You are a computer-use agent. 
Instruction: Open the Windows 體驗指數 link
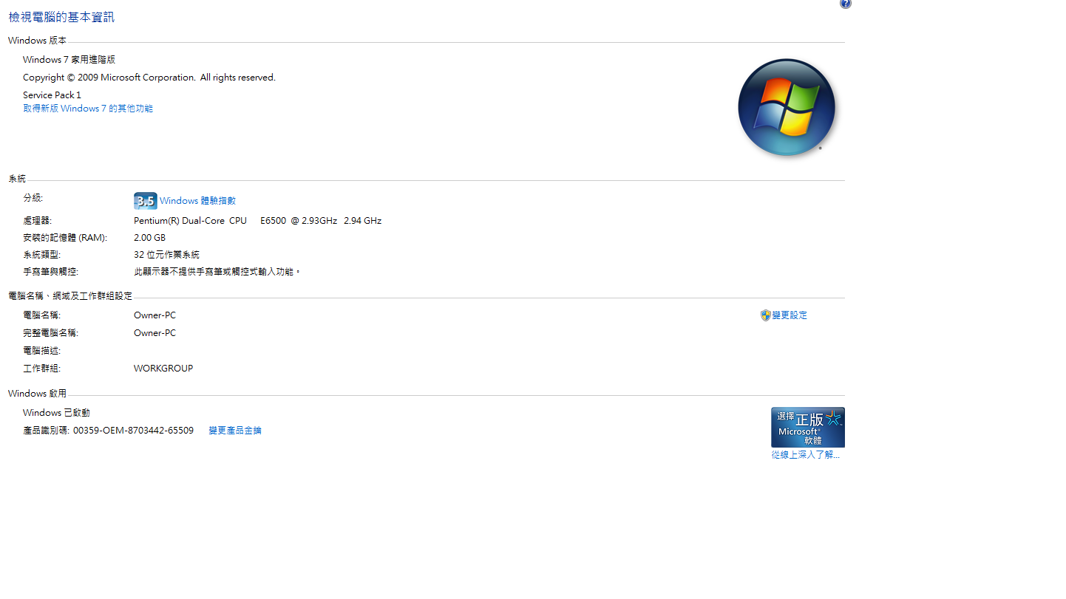coord(197,201)
